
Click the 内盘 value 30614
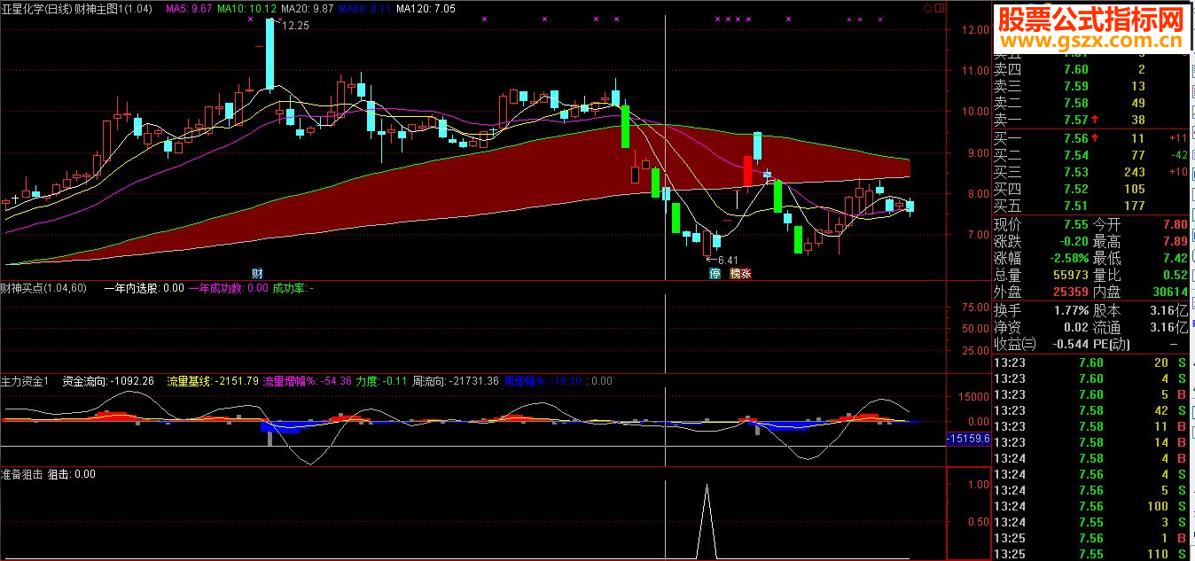1169,292
